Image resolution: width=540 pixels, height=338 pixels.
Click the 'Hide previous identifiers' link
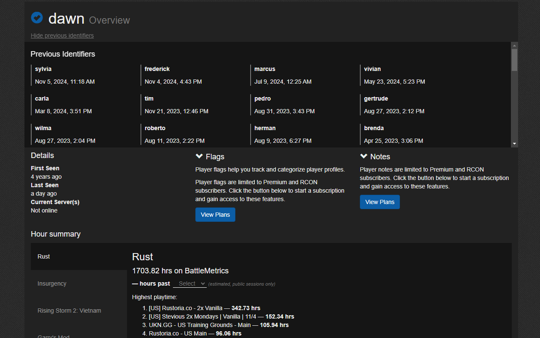pyautogui.click(x=62, y=35)
